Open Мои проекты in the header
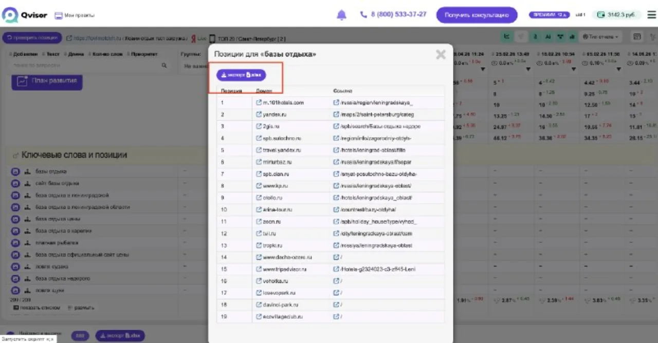This screenshot has width=658, height=343. 75,15
